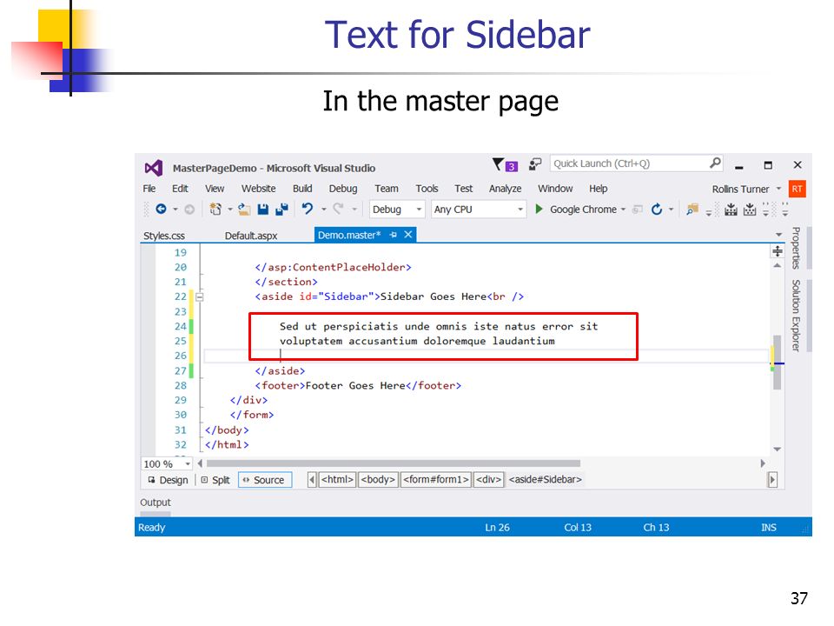
Task: Open the File menu
Action: coord(149,189)
